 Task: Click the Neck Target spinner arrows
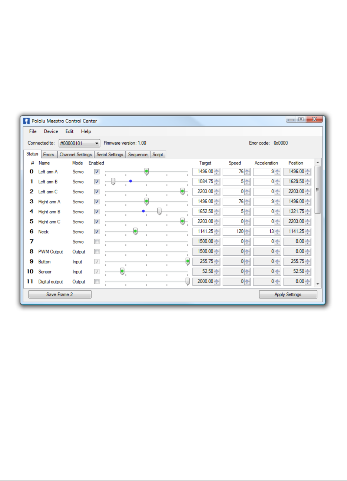pos(217,232)
